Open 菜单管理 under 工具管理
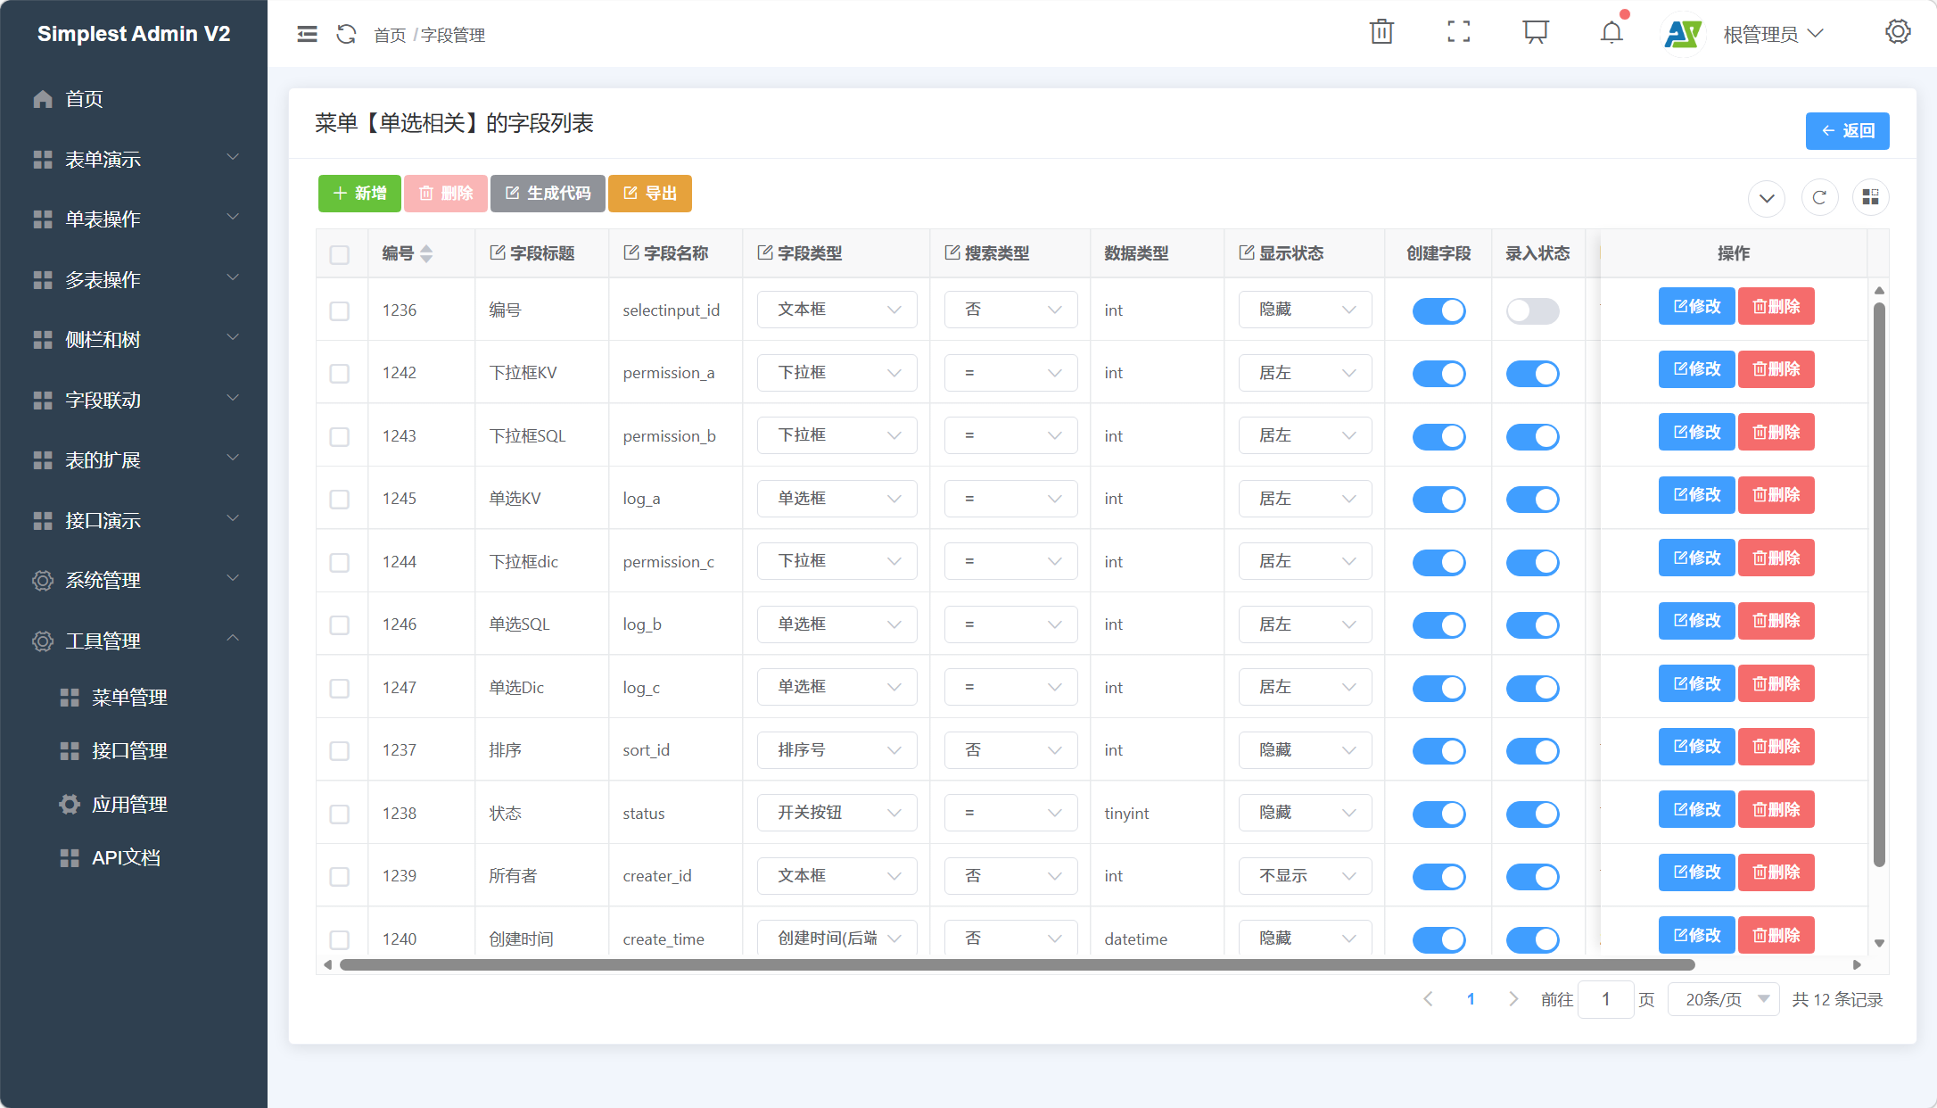 point(130,698)
